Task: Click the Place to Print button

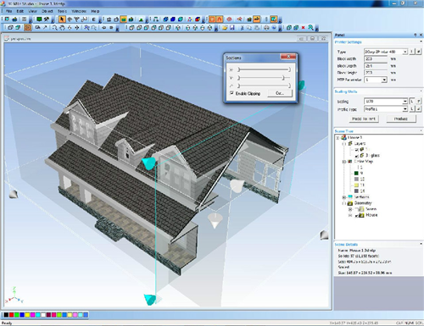Action: 364,119
